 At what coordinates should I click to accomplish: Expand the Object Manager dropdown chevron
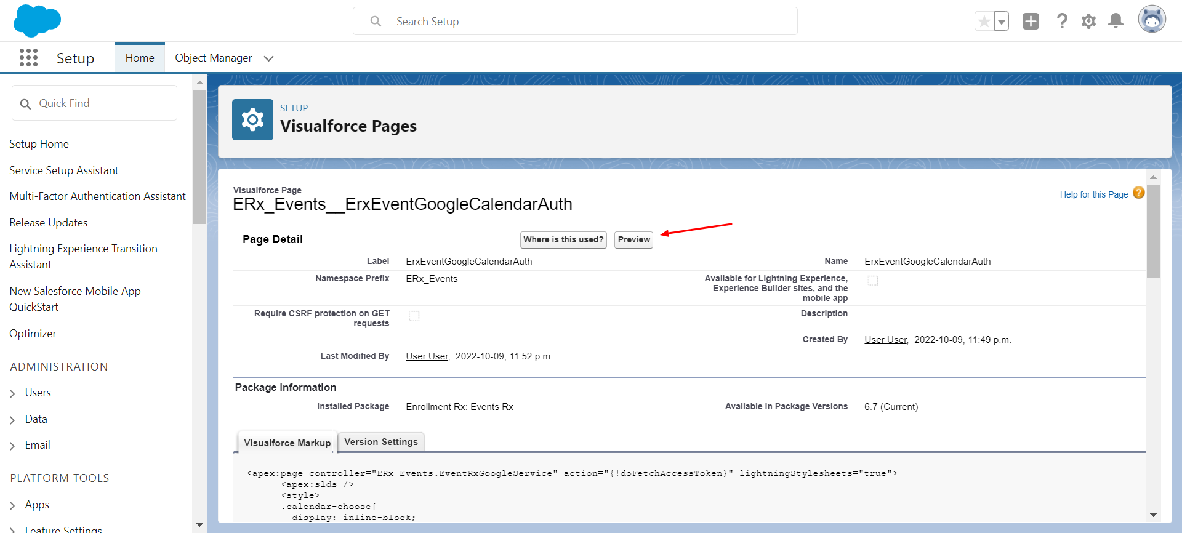(268, 58)
